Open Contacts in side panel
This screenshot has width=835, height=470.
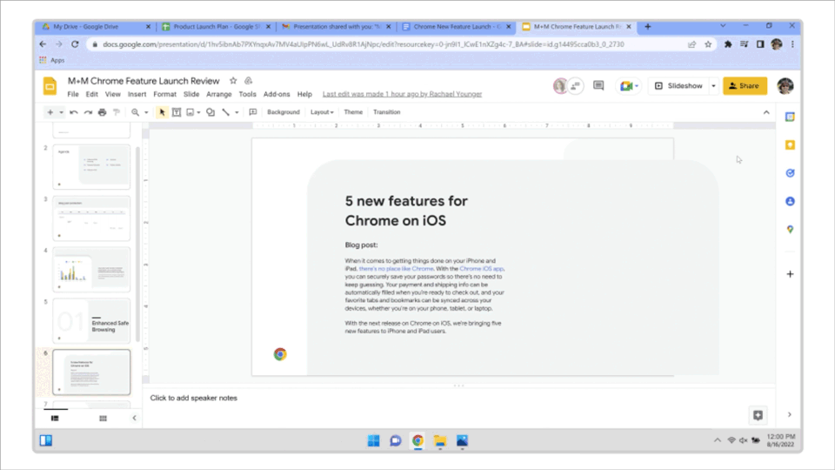791,201
